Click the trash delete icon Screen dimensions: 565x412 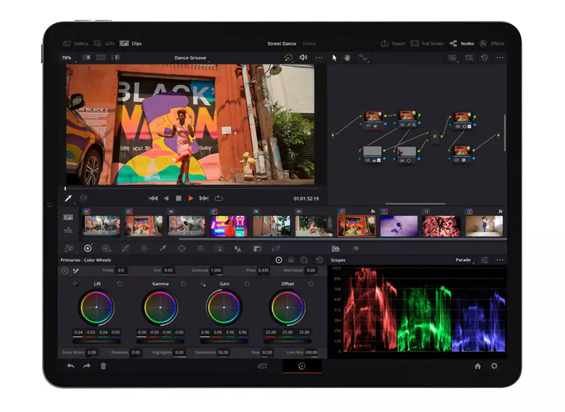[103, 366]
